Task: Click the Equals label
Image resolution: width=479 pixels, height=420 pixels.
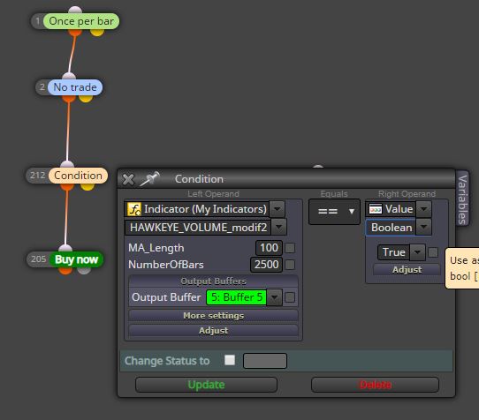Action: [334, 194]
